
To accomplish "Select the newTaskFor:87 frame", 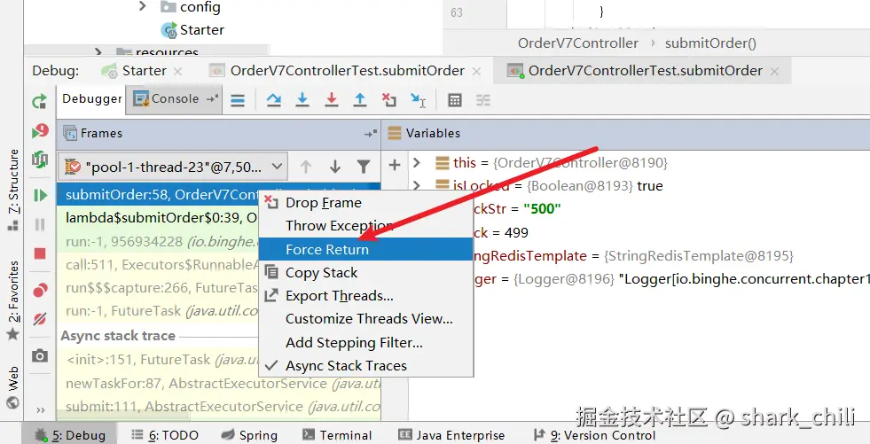I will click(x=219, y=384).
